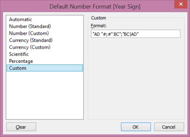Pick the Percentage format option
Viewport: 190px width, 137px height.
(45, 61)
